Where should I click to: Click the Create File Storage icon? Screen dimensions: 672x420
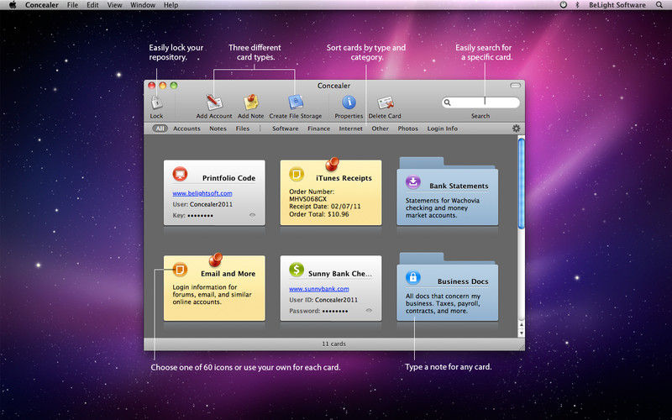coord(296,102)
